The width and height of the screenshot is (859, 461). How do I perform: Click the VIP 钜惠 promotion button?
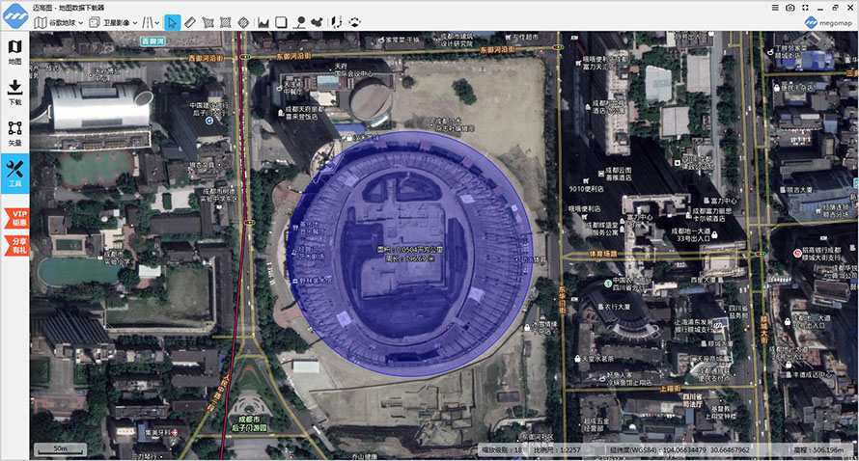click(x=16, y=218)
